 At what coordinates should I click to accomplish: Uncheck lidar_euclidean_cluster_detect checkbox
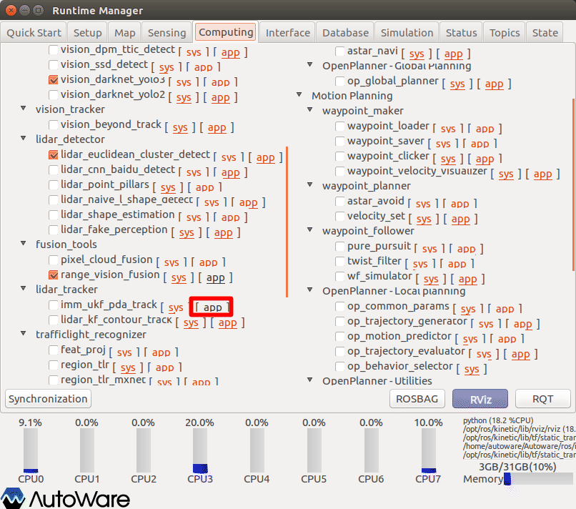click(54, 154)
